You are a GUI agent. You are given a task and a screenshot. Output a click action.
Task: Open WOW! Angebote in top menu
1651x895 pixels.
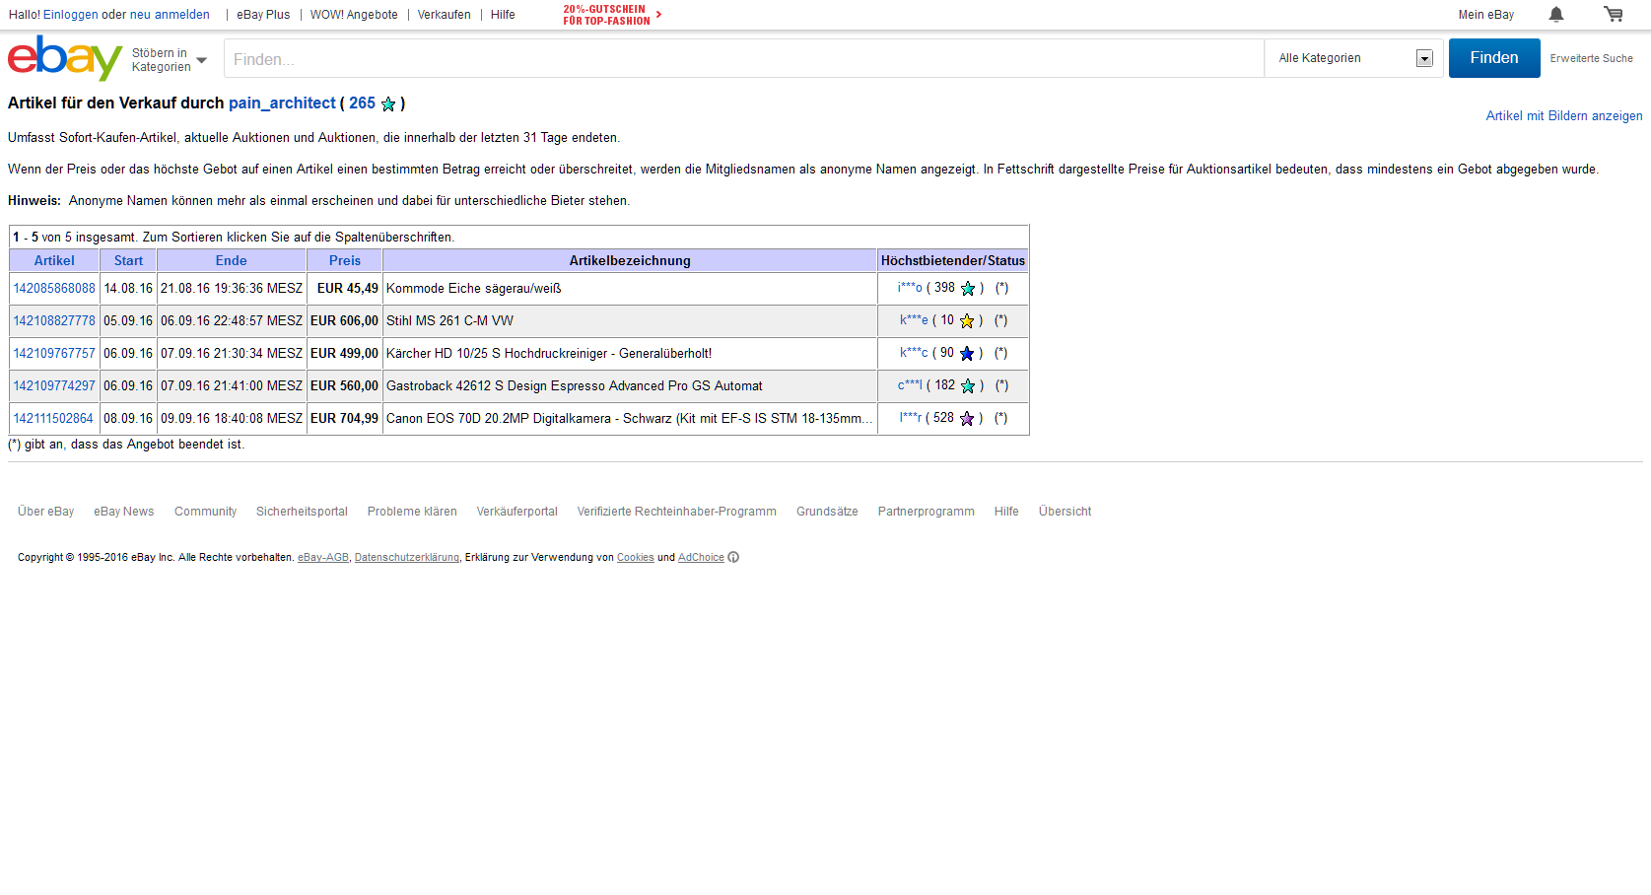[x=354, y=15]
